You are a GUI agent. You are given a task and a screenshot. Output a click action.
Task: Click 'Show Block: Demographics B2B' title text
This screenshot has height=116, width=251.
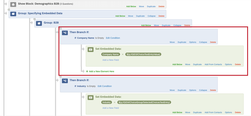tap(38, 4)
